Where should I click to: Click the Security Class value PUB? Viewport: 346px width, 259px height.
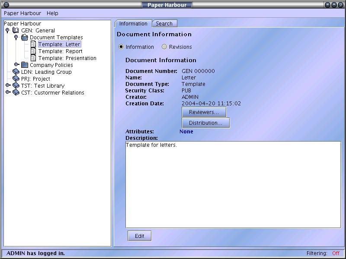pyautogui.click(x=186, y=91)
